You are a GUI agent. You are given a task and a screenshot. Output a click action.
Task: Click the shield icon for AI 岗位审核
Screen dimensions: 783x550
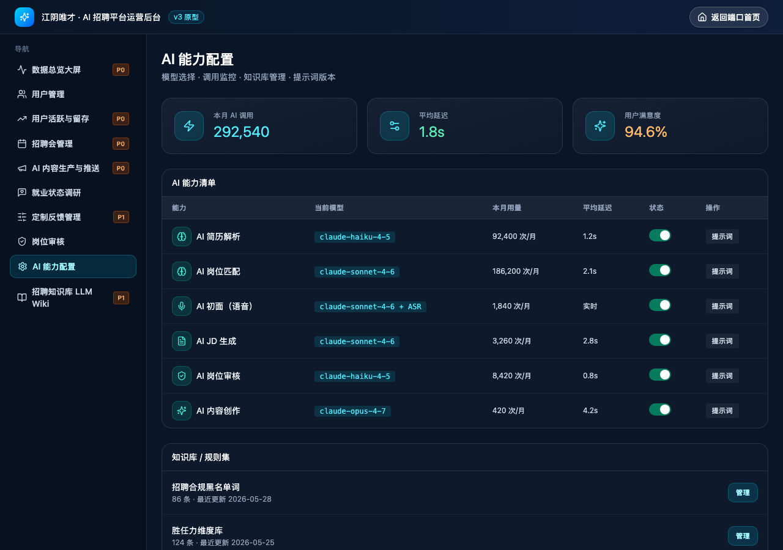click(x=182, y=376)
